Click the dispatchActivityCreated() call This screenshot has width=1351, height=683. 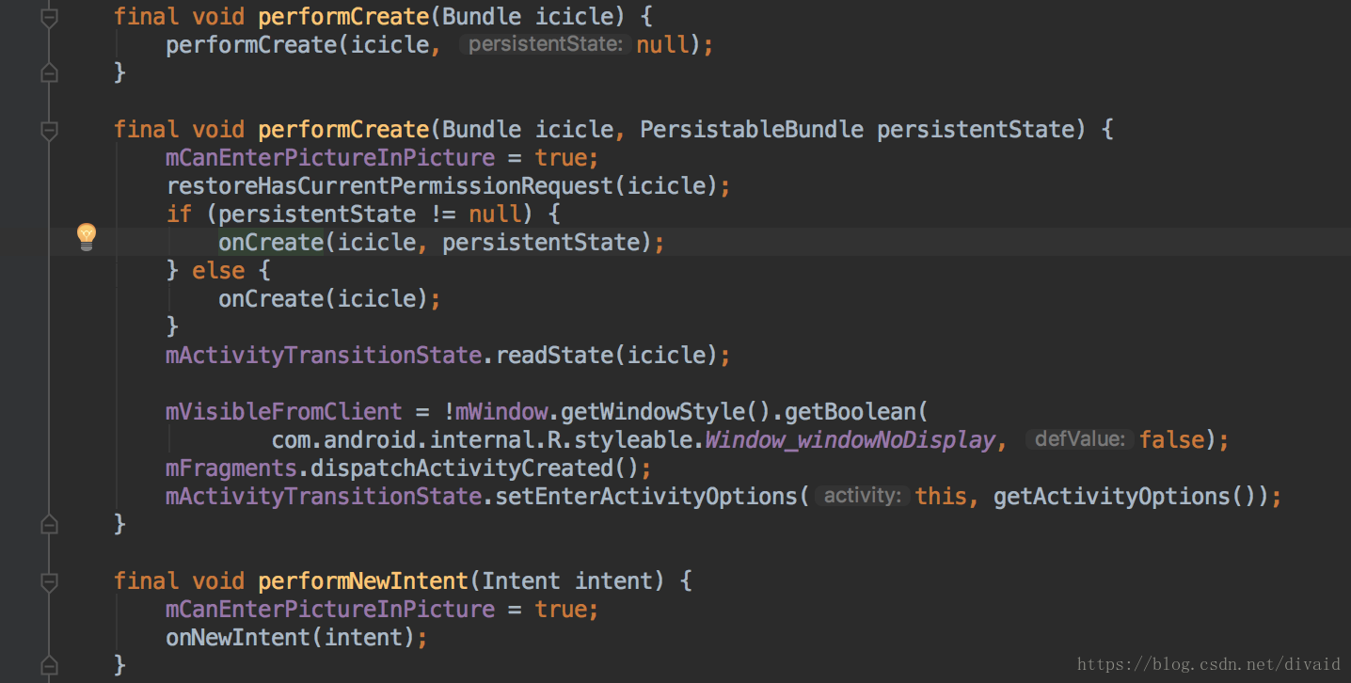click(474, 468)
